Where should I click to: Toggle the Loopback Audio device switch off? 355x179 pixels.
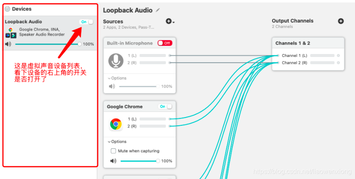[x=86, y=22]
